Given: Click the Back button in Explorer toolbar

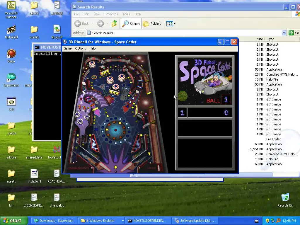Looking at the screenshot, I should coord(82,23).
